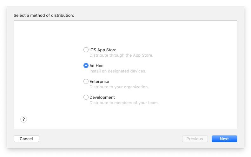The width and height of the screenshot is (251, 157).
Task: Click the grayed-out Previous button
Action: [195, 139]
